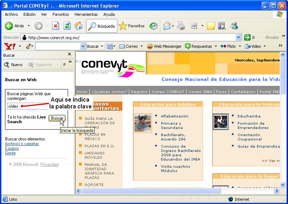Viewport: 288px width, 204px height.
Task: Open the Herramientas menu
Action: pyautogui.click(x=86, y=14)
